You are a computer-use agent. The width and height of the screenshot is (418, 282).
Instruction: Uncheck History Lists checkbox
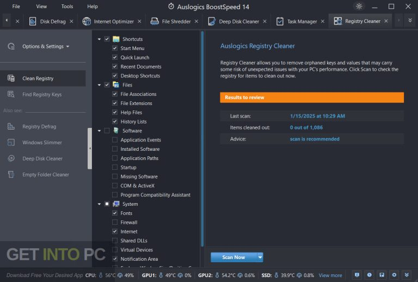point(115,121)
